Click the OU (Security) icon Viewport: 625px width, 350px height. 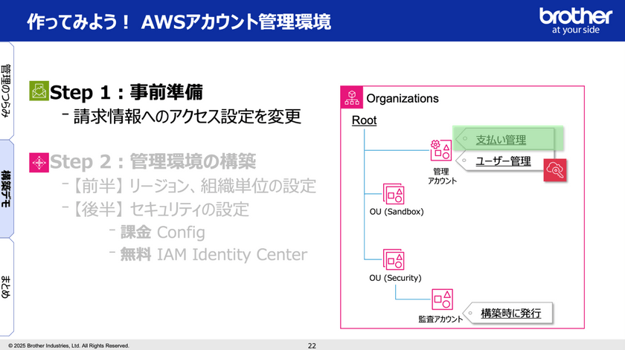point(394,260)
